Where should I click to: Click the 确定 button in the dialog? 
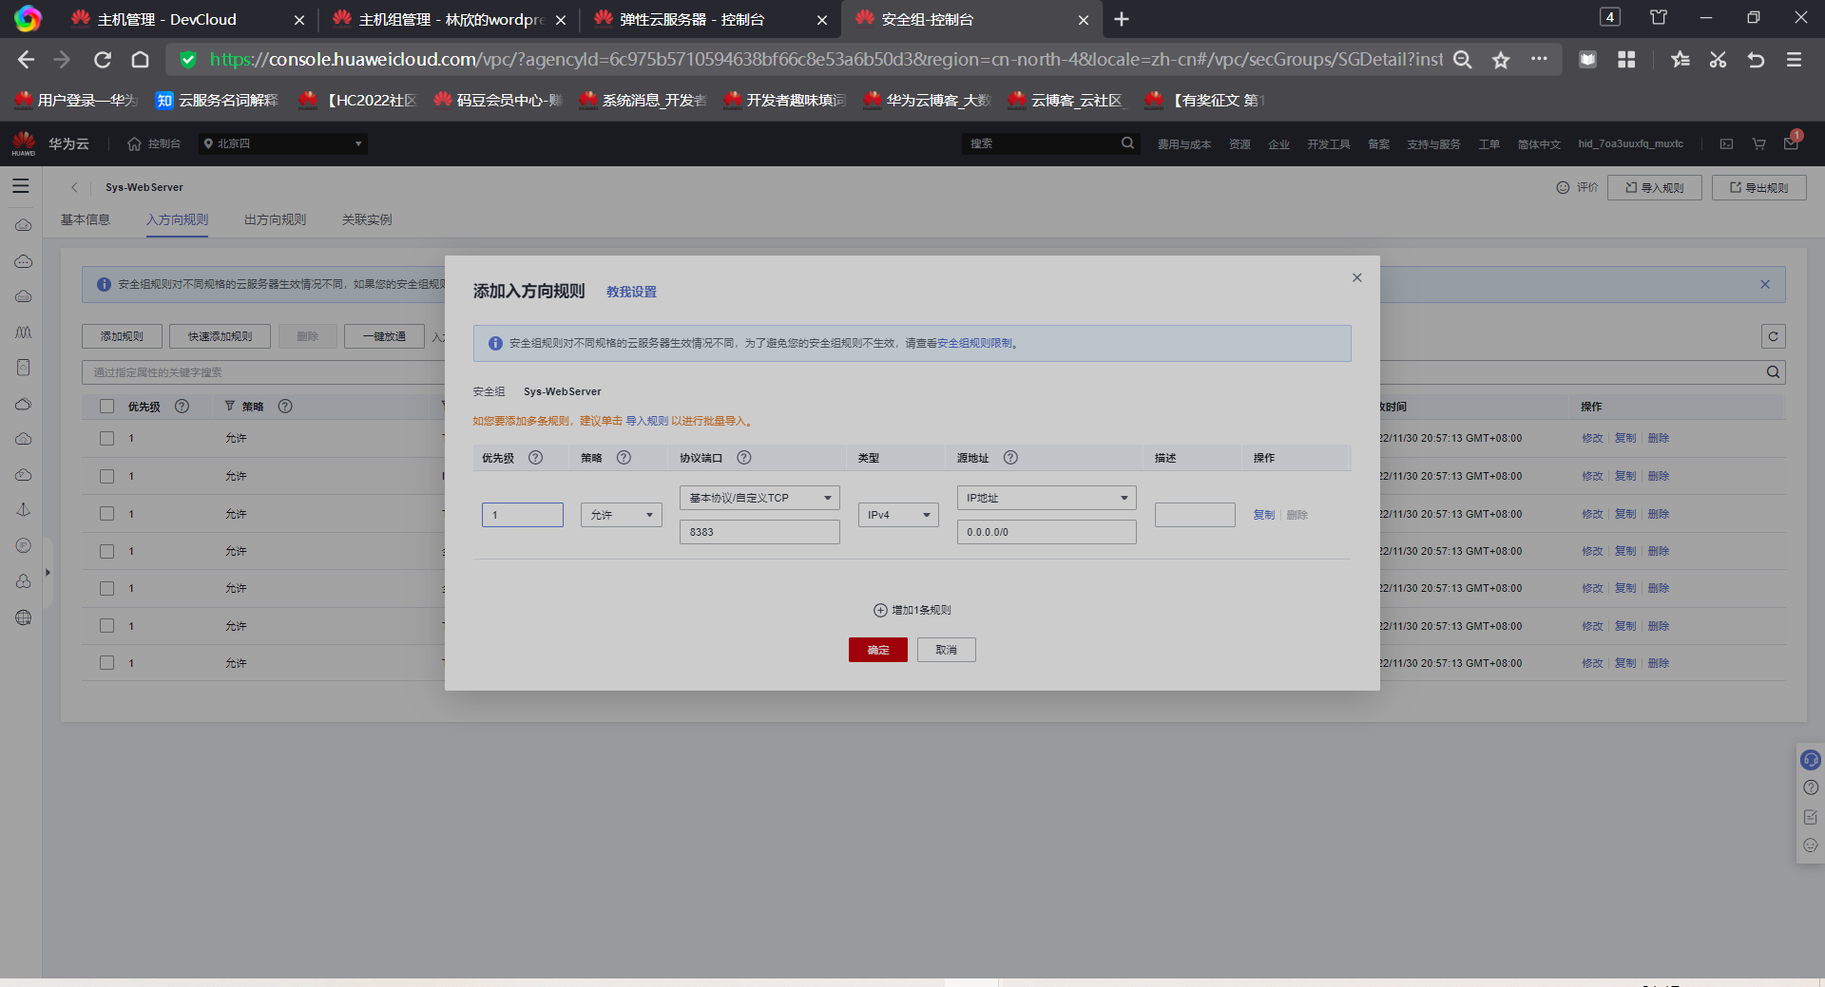878,650
